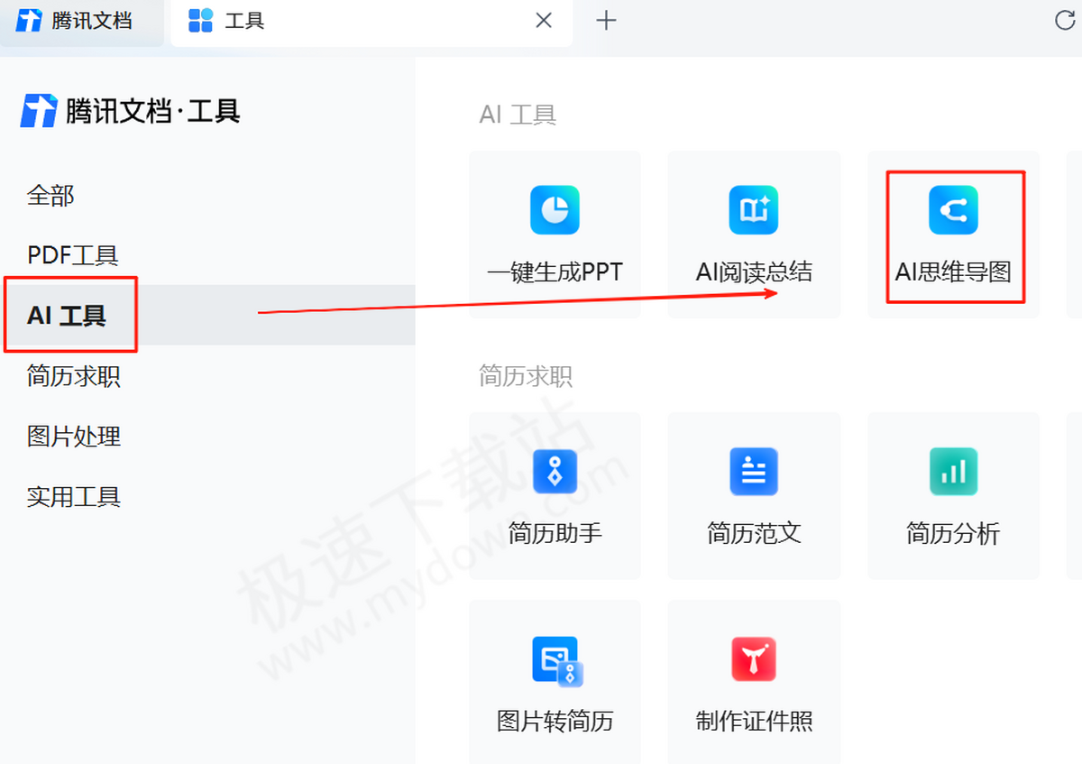Start the 简历助手 tool icon
The height and width of the screenshot is (764, 1082).
[x=555, y=472]
